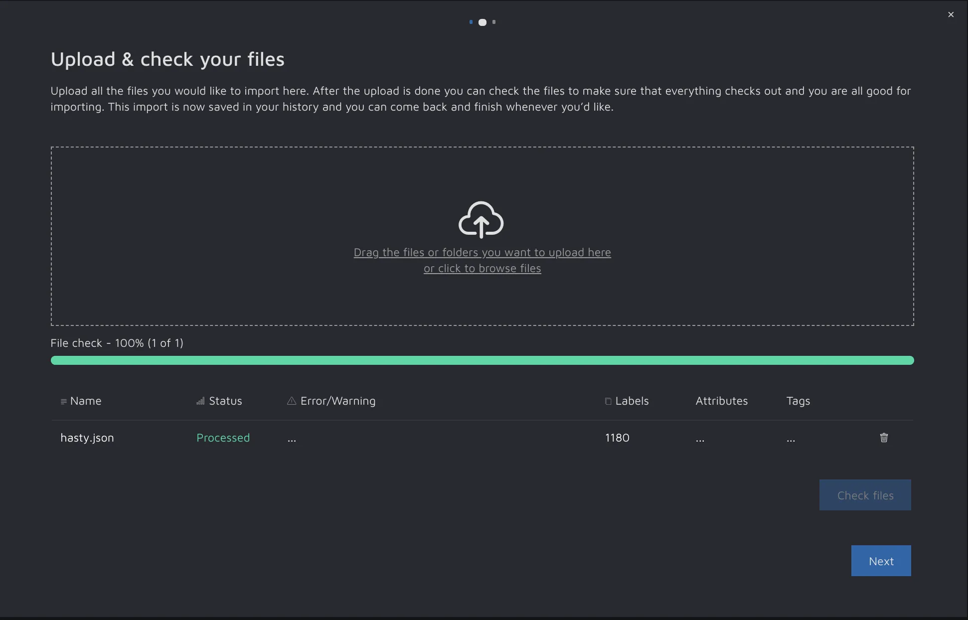Close the import dialog with X
Image resolution: width=968 pixels, height=620 pixels.
(x=951, y=14)
